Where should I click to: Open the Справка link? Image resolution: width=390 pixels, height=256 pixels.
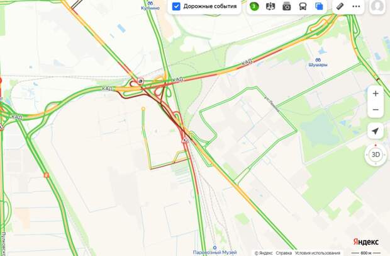point(284,253)
